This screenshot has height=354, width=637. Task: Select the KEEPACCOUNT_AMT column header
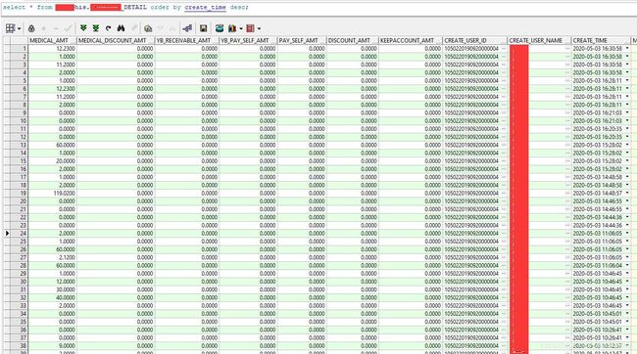coord(411,40)
